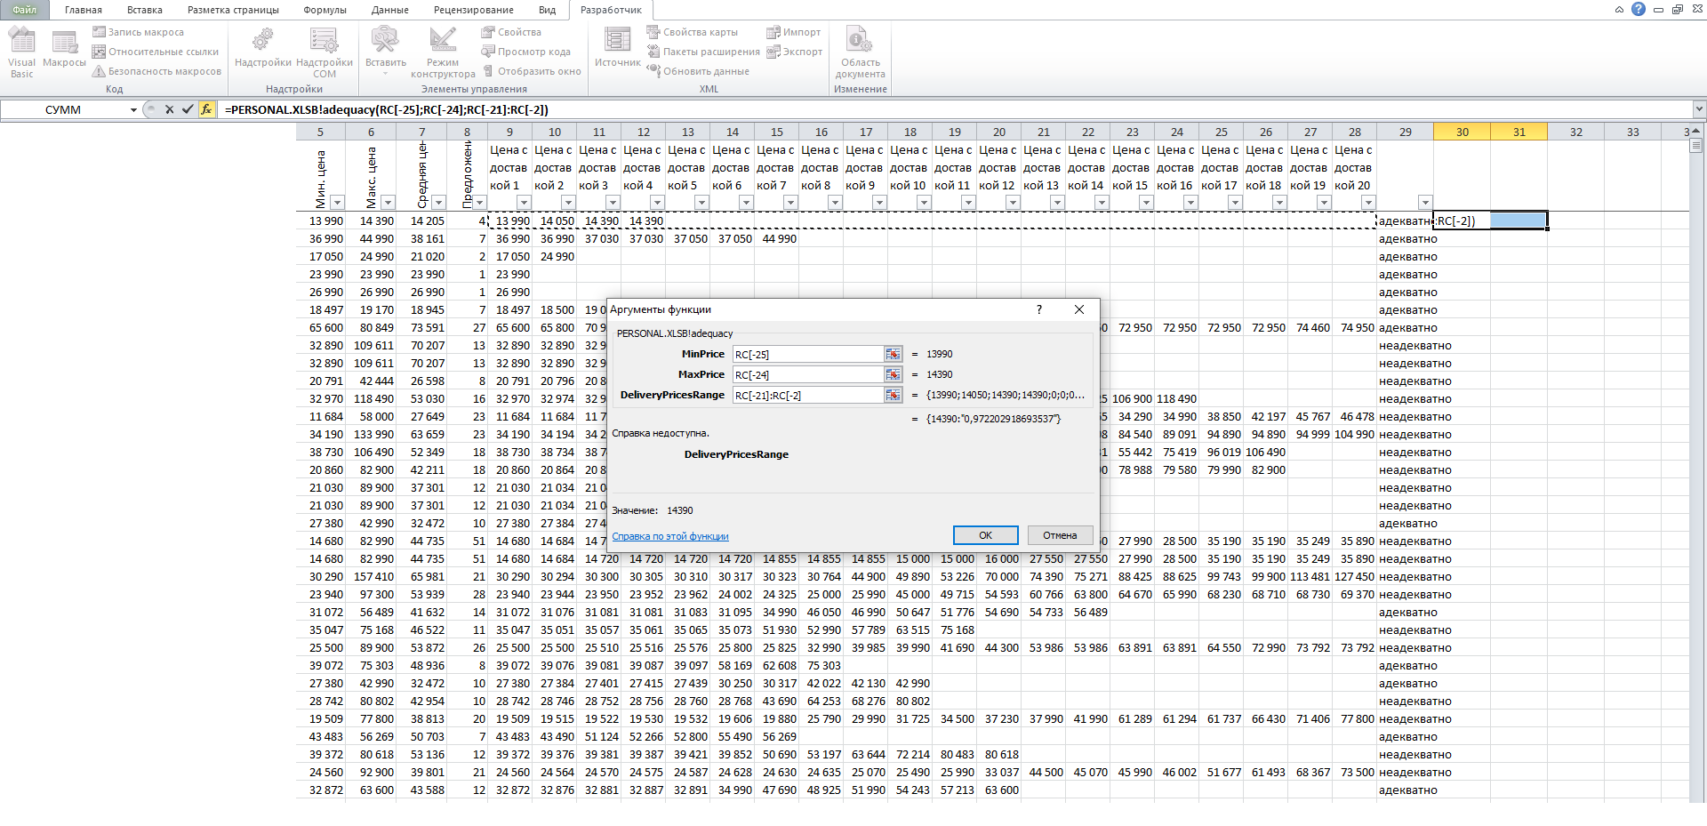
Task: Switch to the Данные tab
Action: click(x=390, y=10)
